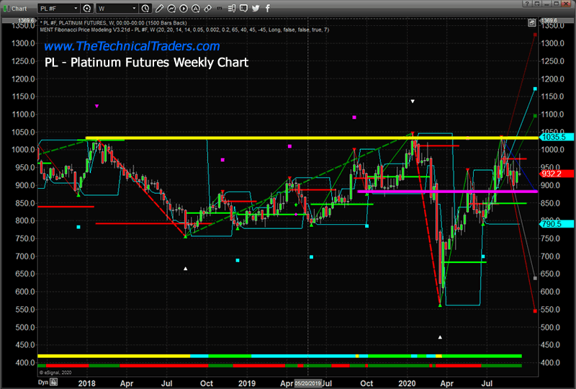The height and width of the screenshot is (389, 576).
Task: Click the yellow 1035.5 price level label
Action: coord(556,137)
